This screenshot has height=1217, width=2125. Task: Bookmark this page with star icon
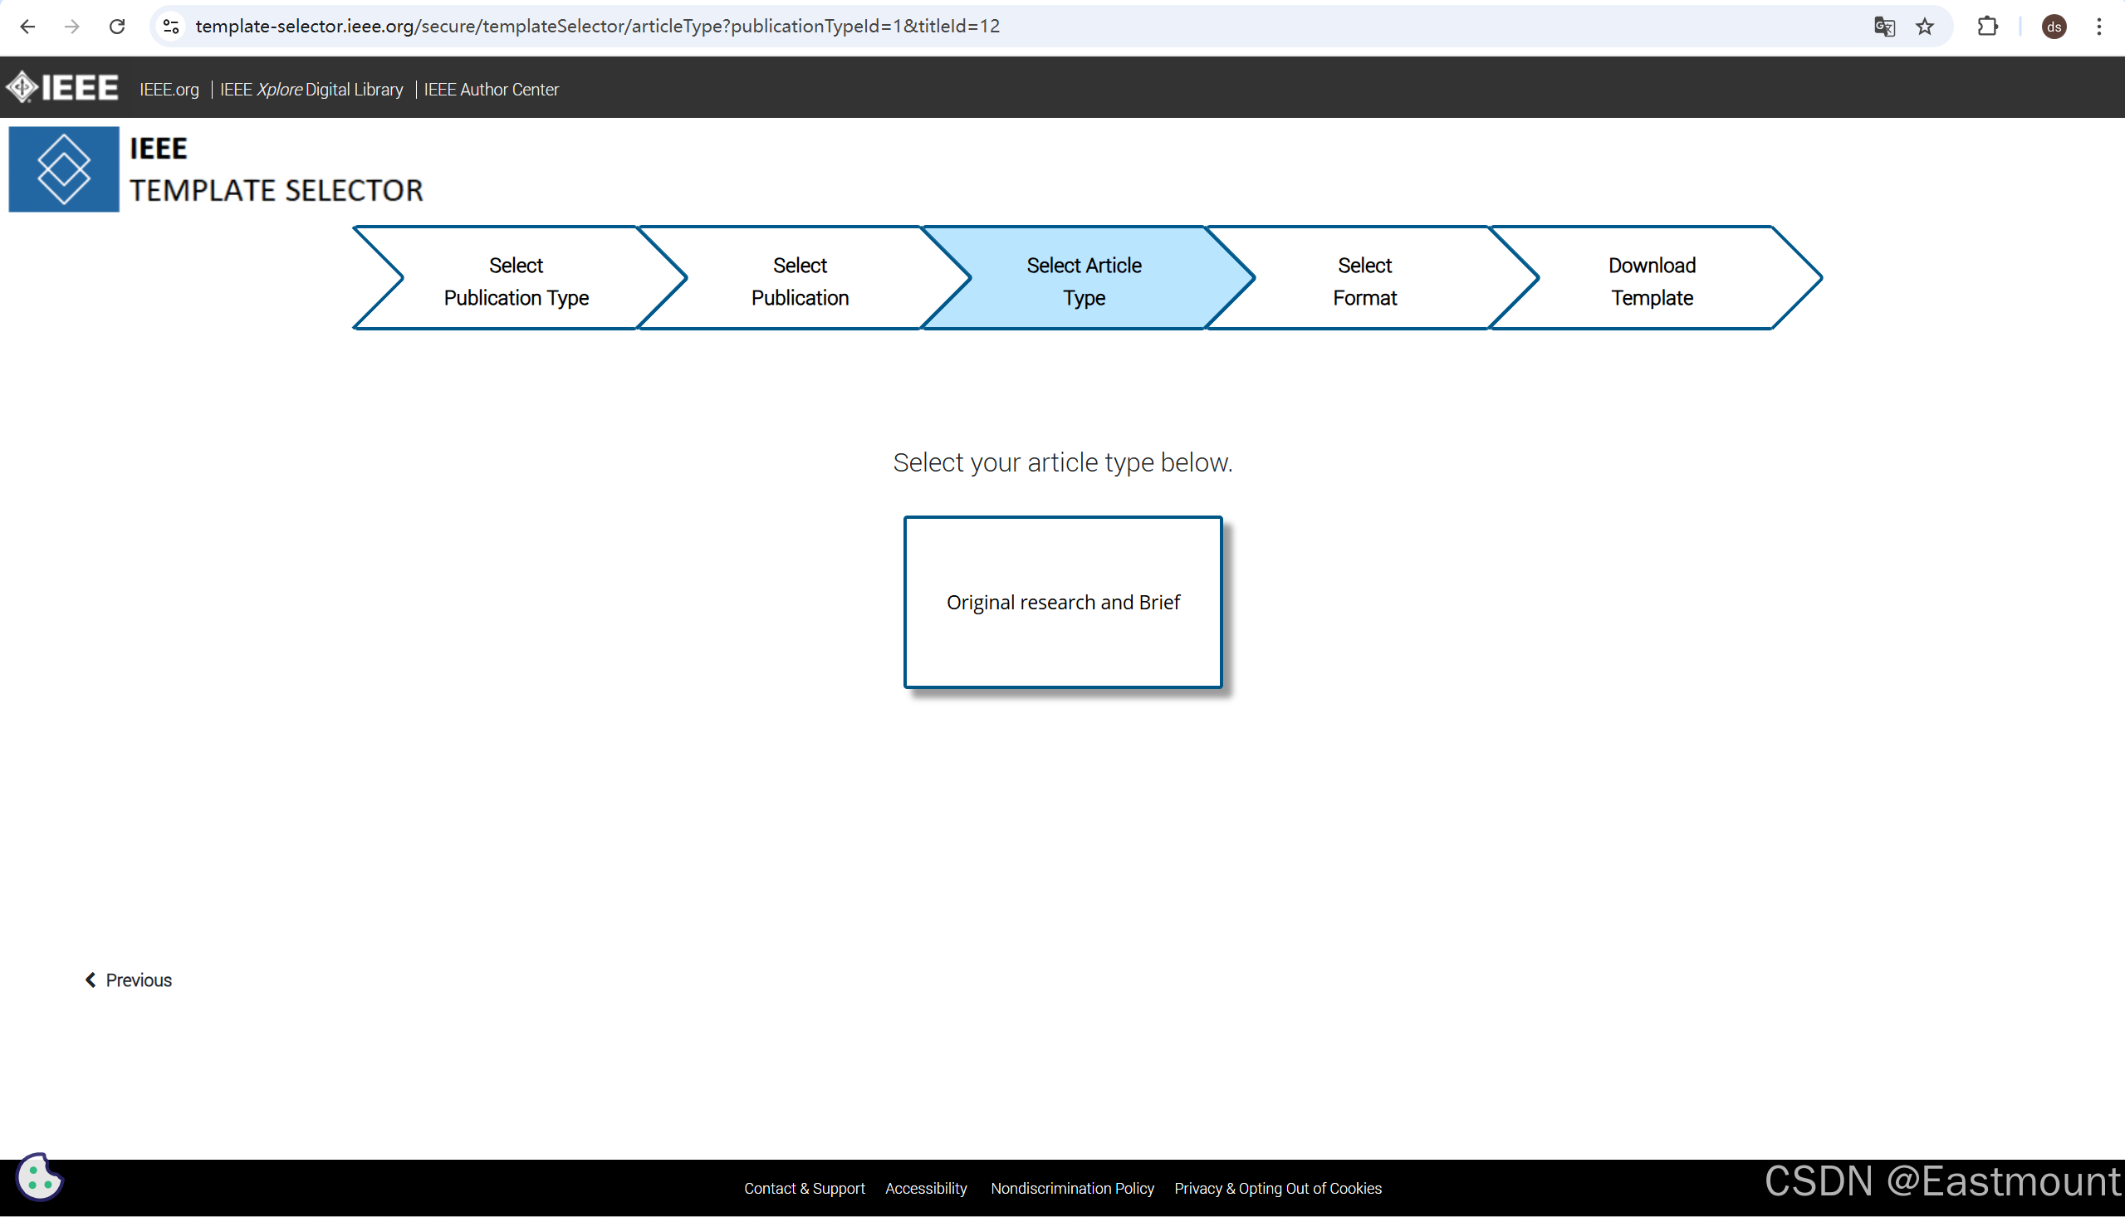pyautogui.click(x=1925, y=27)
